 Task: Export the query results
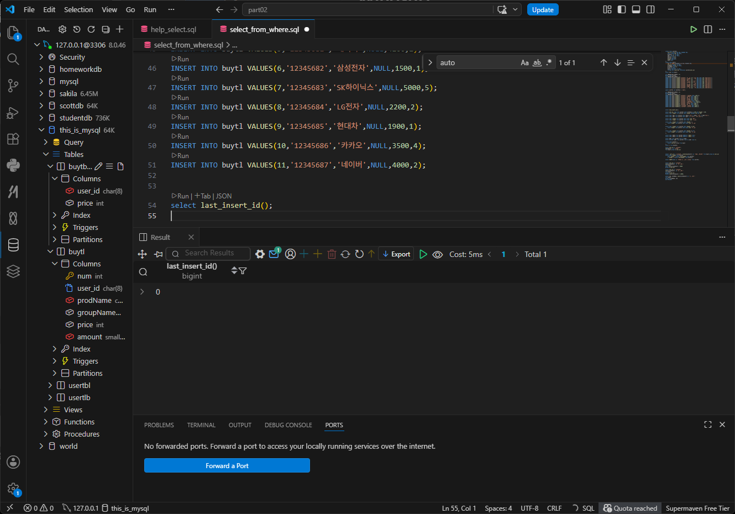pos(396,254)
